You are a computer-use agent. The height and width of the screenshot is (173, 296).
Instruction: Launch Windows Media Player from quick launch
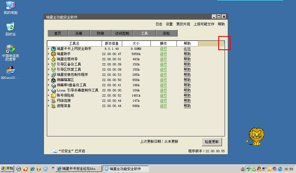pos(19,169)
